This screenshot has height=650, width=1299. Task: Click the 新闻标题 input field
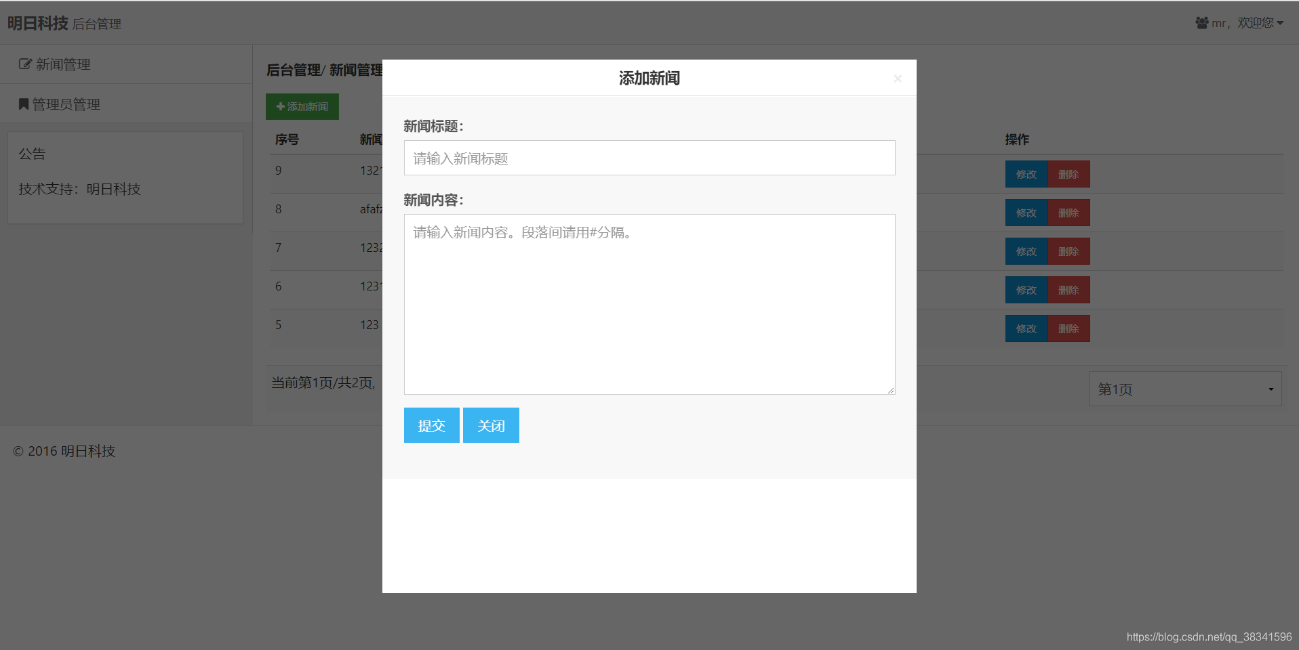click(x=649, y=158)
